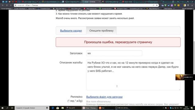The width and height of the screenshot is (195, 110).
Task: Click the Alice microphone icon
Action: click(47, 108)
